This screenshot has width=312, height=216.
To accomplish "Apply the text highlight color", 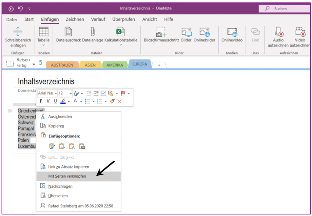I will point(63,101).
